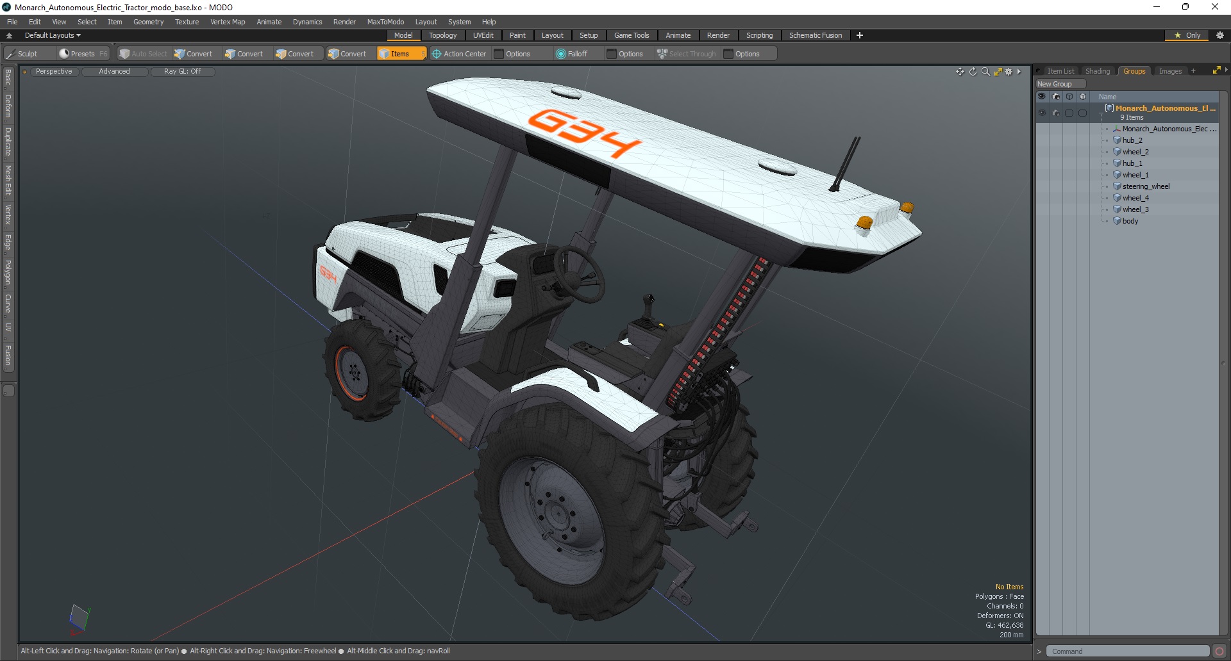Screen dimensions: 1231x661
Task: Open the layout settings gear icon
Action: (1220, 35)
